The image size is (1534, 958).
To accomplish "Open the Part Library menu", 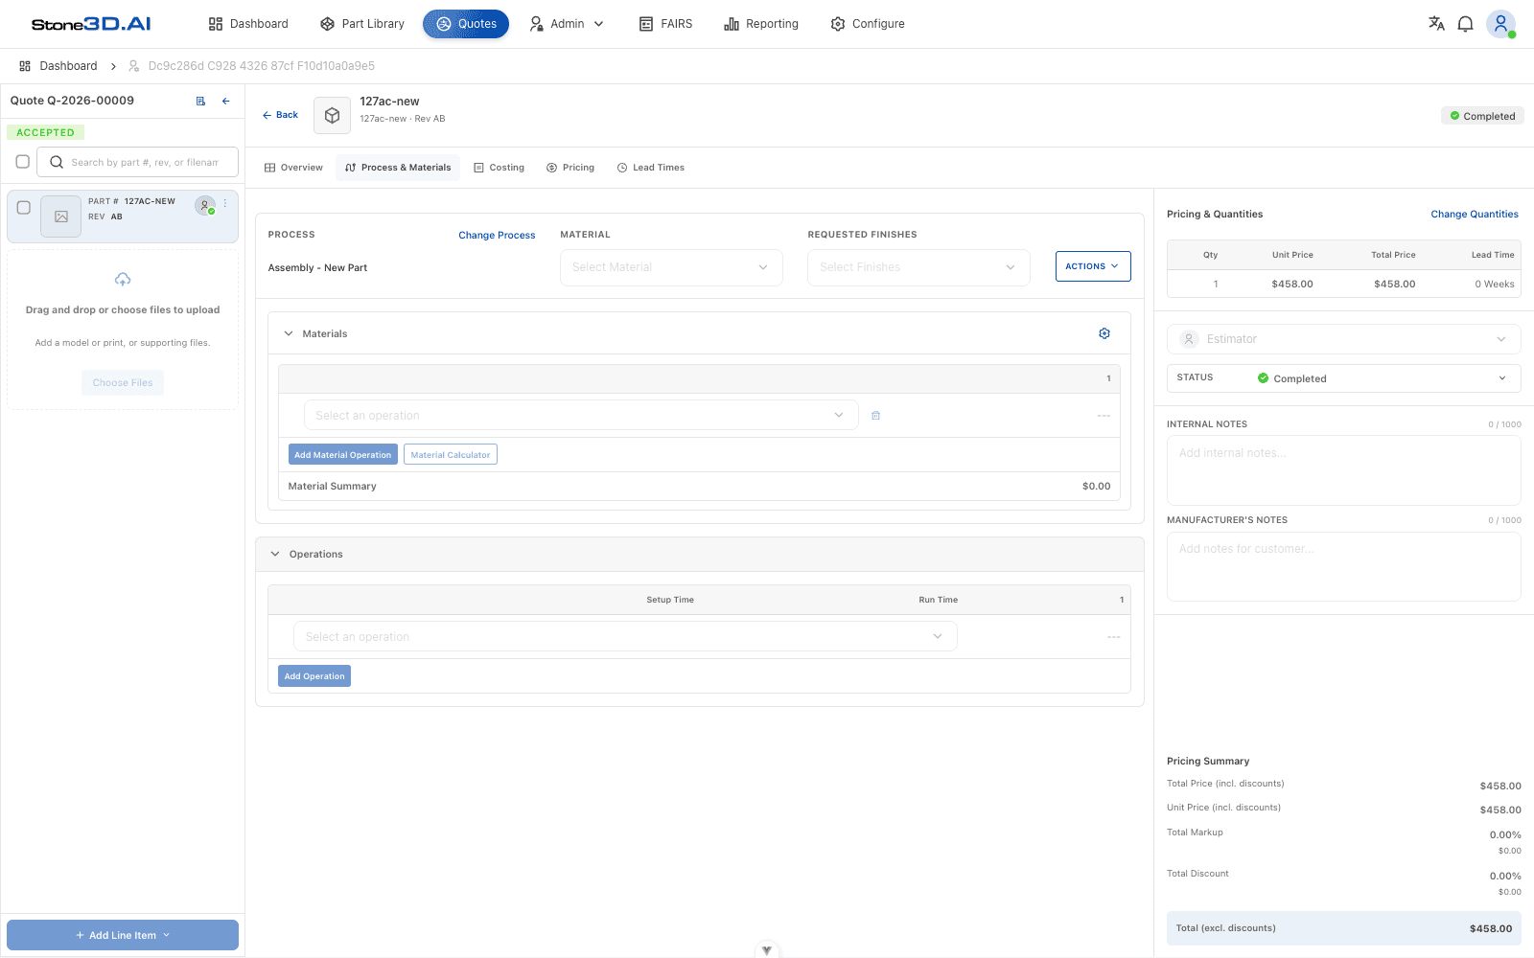I will pos(362,24).
